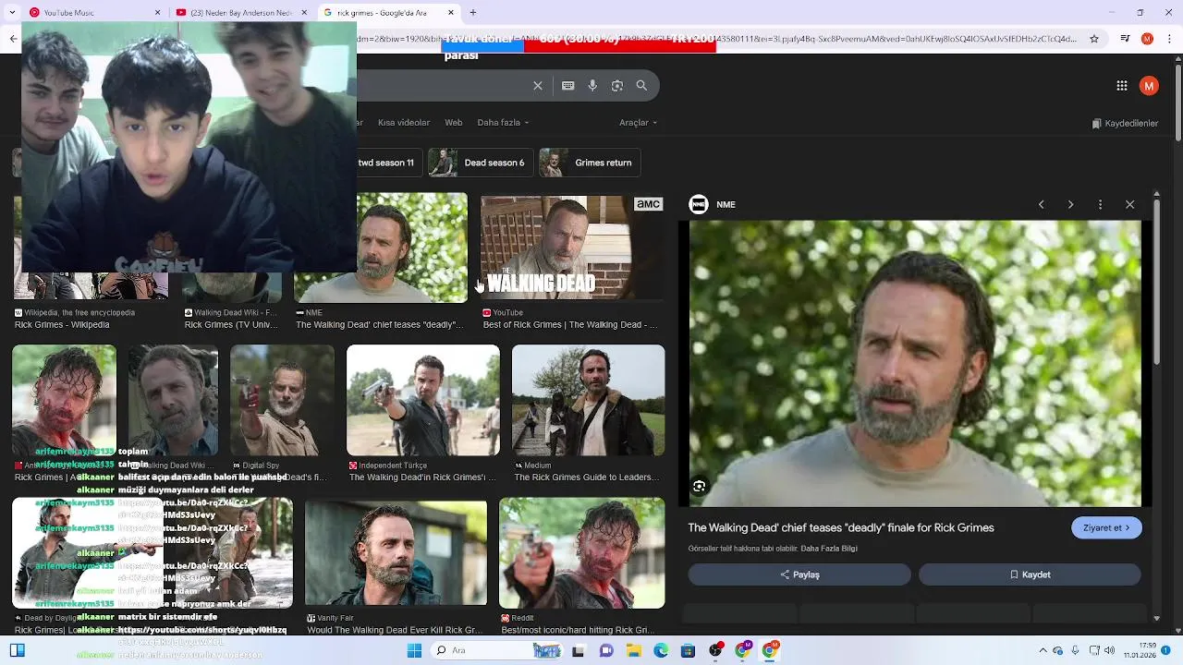The width and height of the screenshot is (1183, 665).
Task: Switch to Kısa videolar tab
Action: point(404,123)
